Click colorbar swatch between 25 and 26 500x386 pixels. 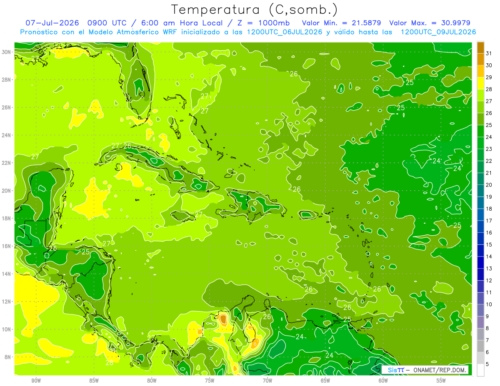pos(480,119)
